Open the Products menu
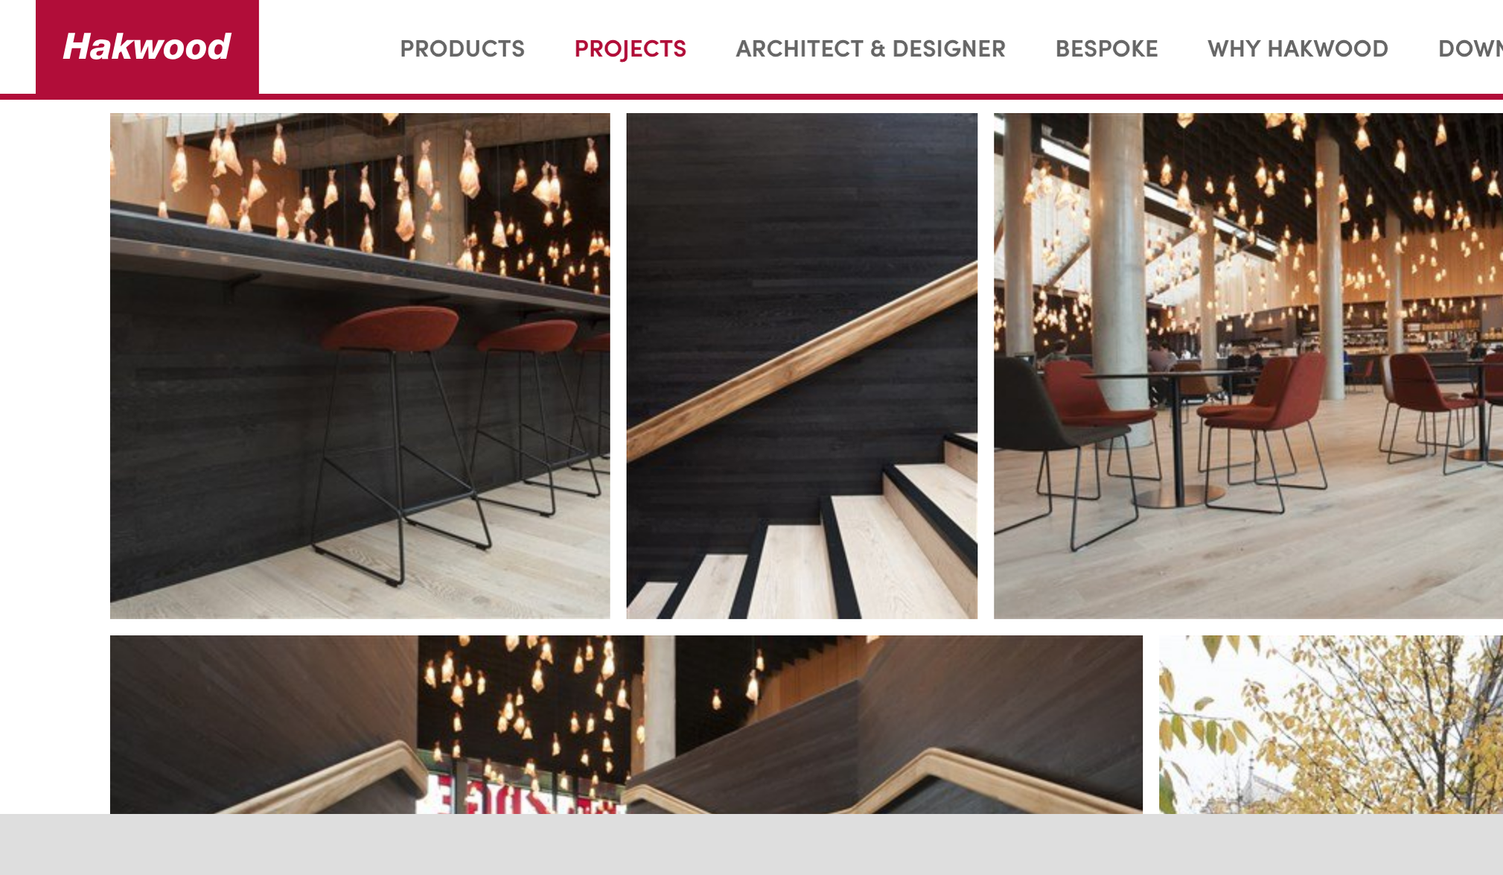Viewport: 1503px width, 875px height. coord(462,49)
